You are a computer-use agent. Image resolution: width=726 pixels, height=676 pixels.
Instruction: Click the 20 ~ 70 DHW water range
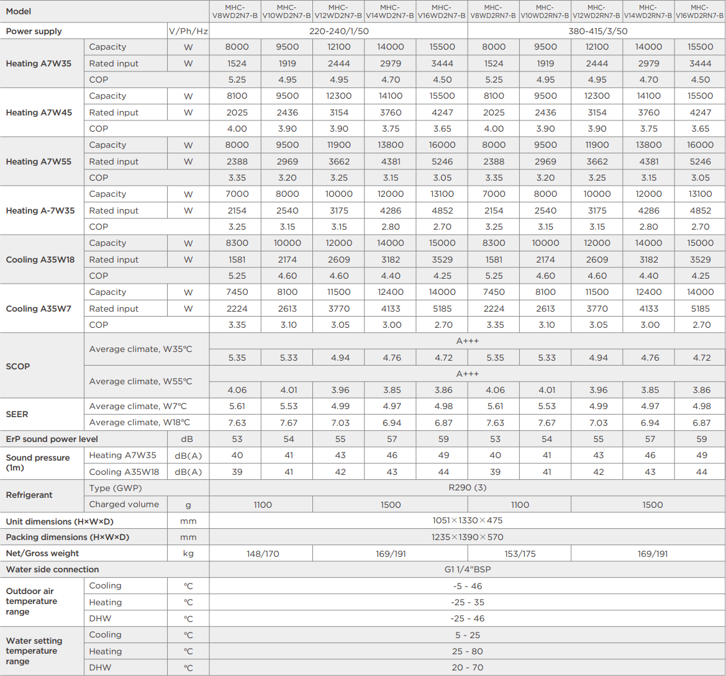467,667
